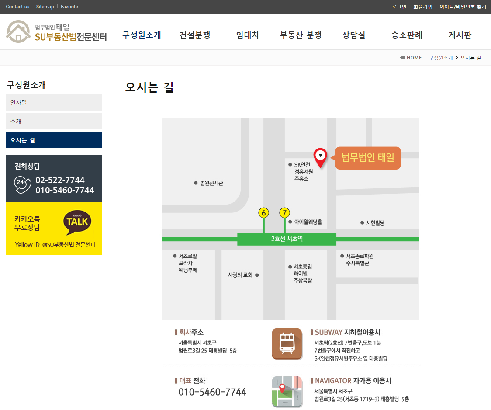491x410 pixels.
Task: Select 인사말 in the sidebar
Action: tap(54, 103)
